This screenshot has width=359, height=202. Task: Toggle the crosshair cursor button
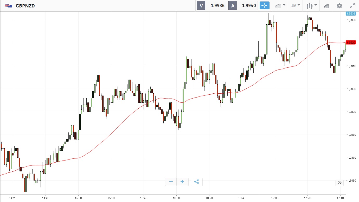tap(264, 5)
